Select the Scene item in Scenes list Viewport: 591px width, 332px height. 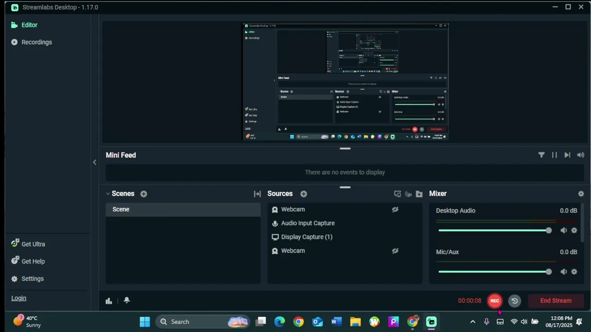tap(183, 209)
